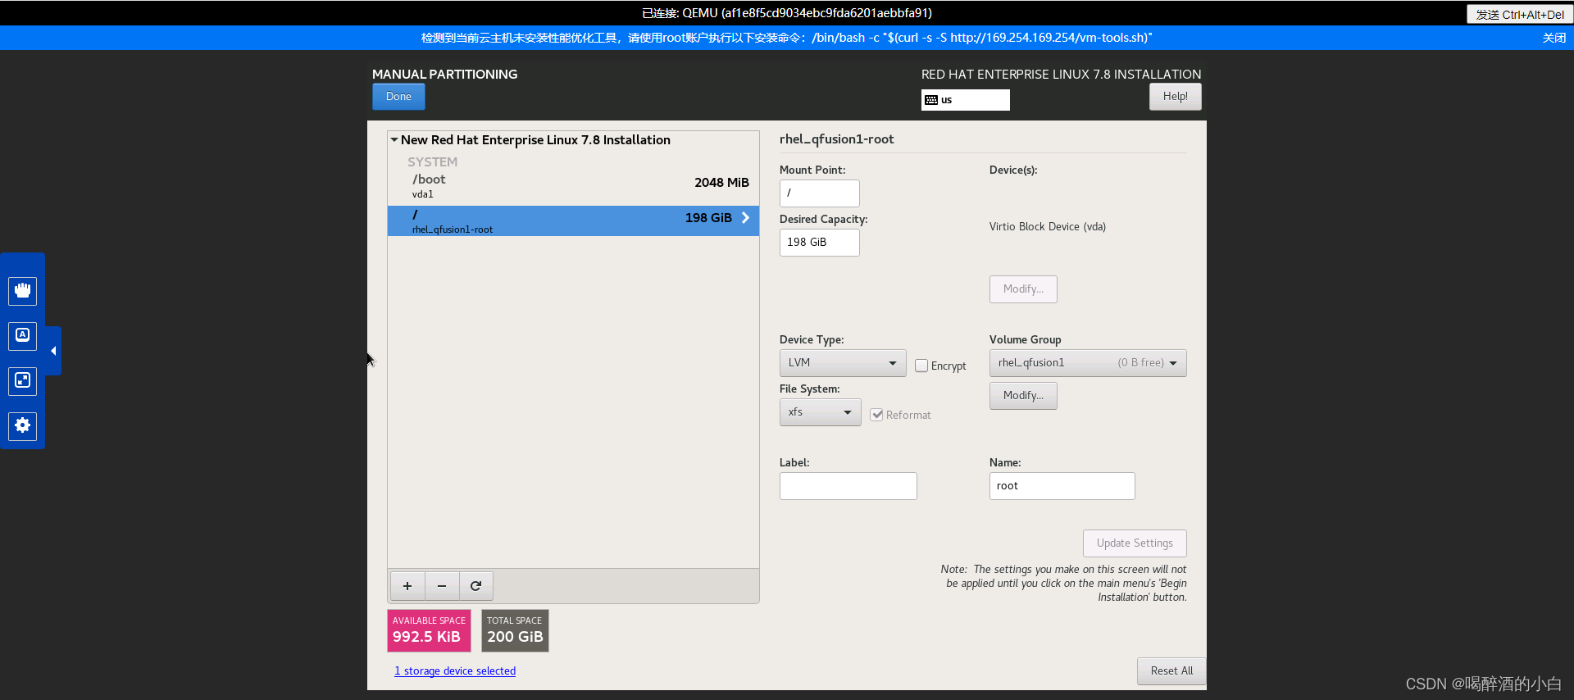Select the /boot vda1 partition row
1574x700 pixels.
[573, 187]
